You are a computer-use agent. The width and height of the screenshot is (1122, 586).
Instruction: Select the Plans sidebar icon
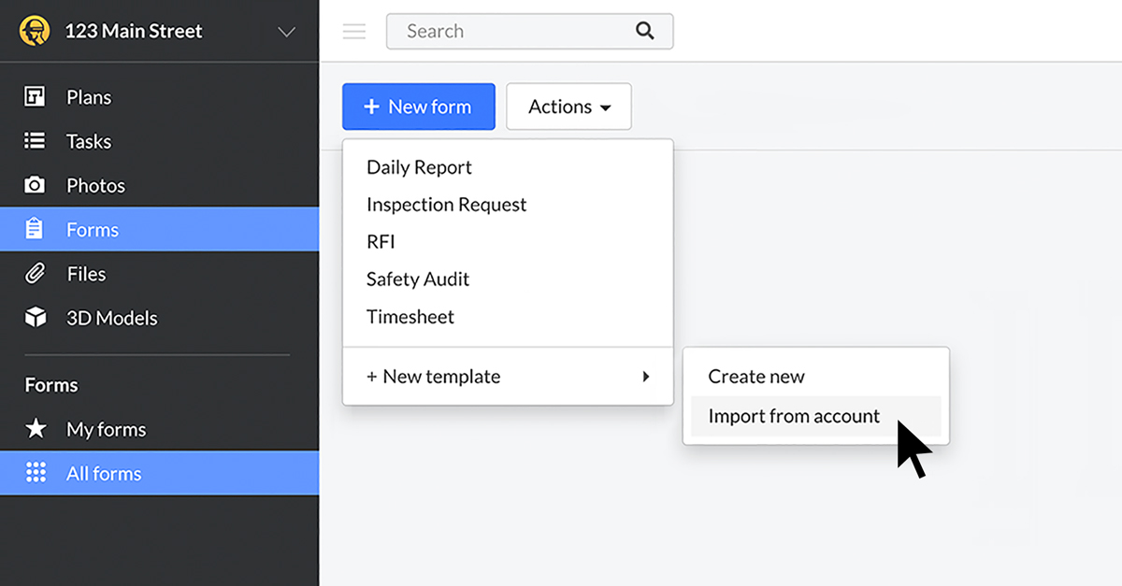pos(36,96)
